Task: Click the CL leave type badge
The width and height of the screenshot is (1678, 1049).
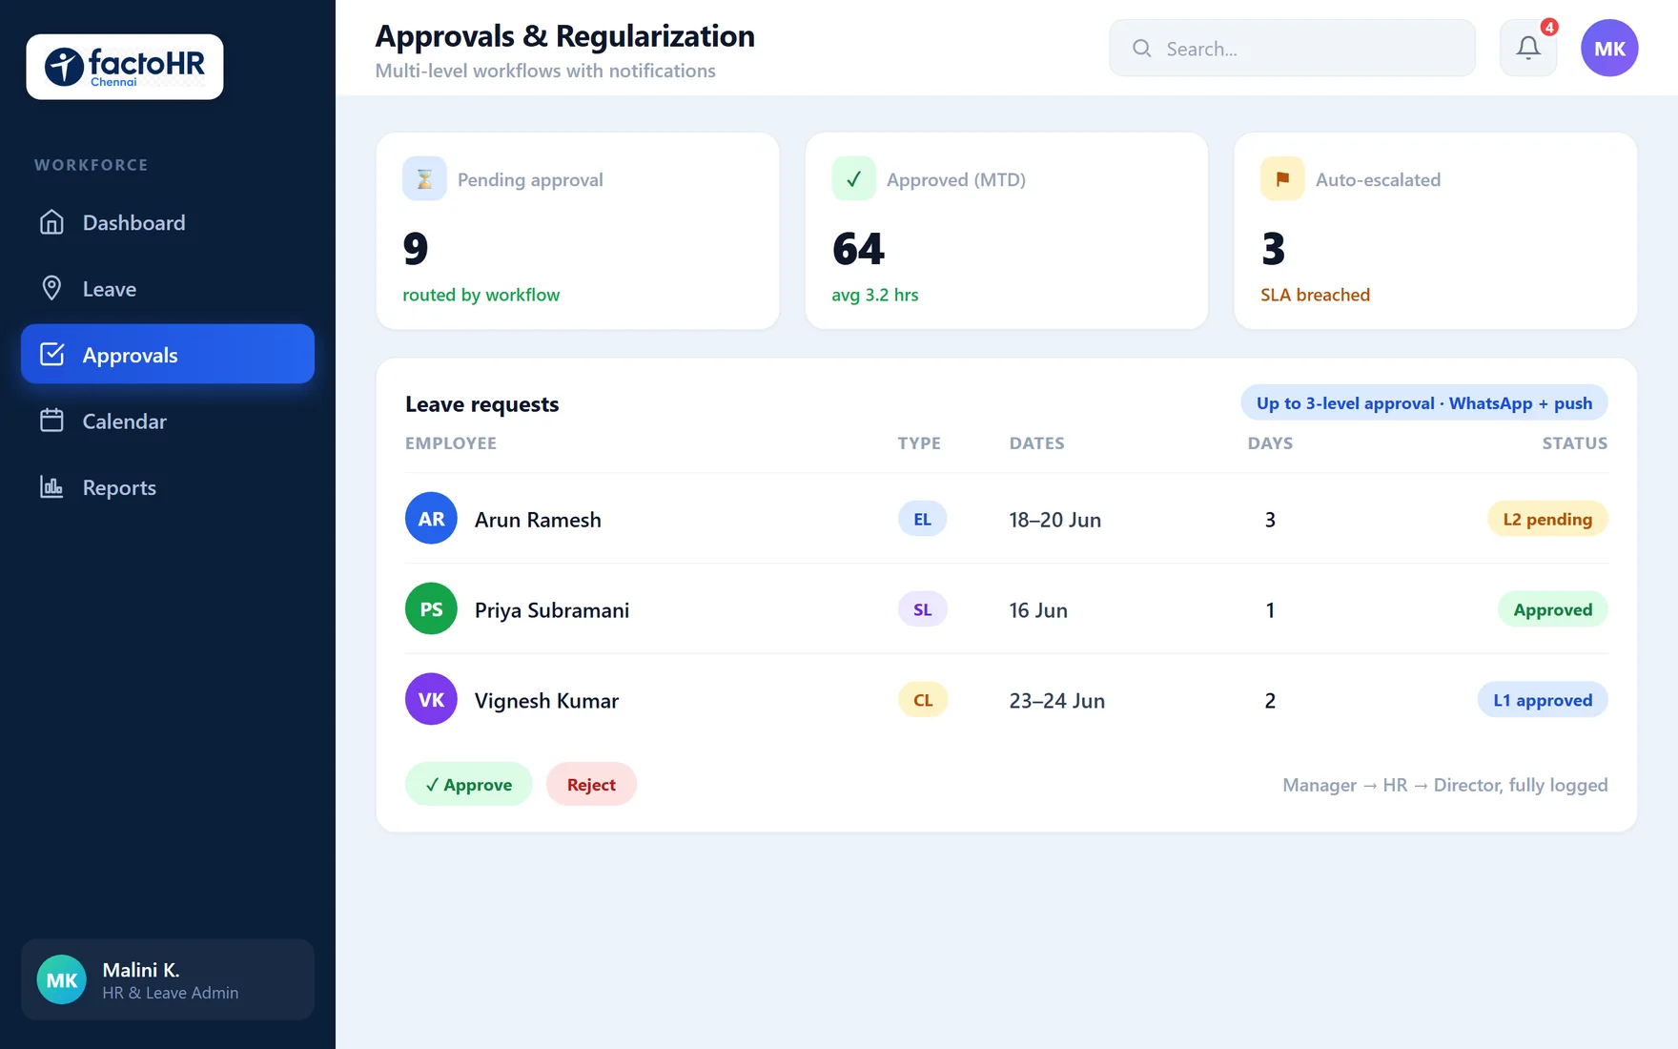Action: (x=922, y=700)
